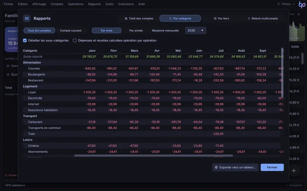Click Solde reporté value 29 785,01 for Janv
Image resolution: width=307 pixels, height=191 pixels.
(89, 57)
